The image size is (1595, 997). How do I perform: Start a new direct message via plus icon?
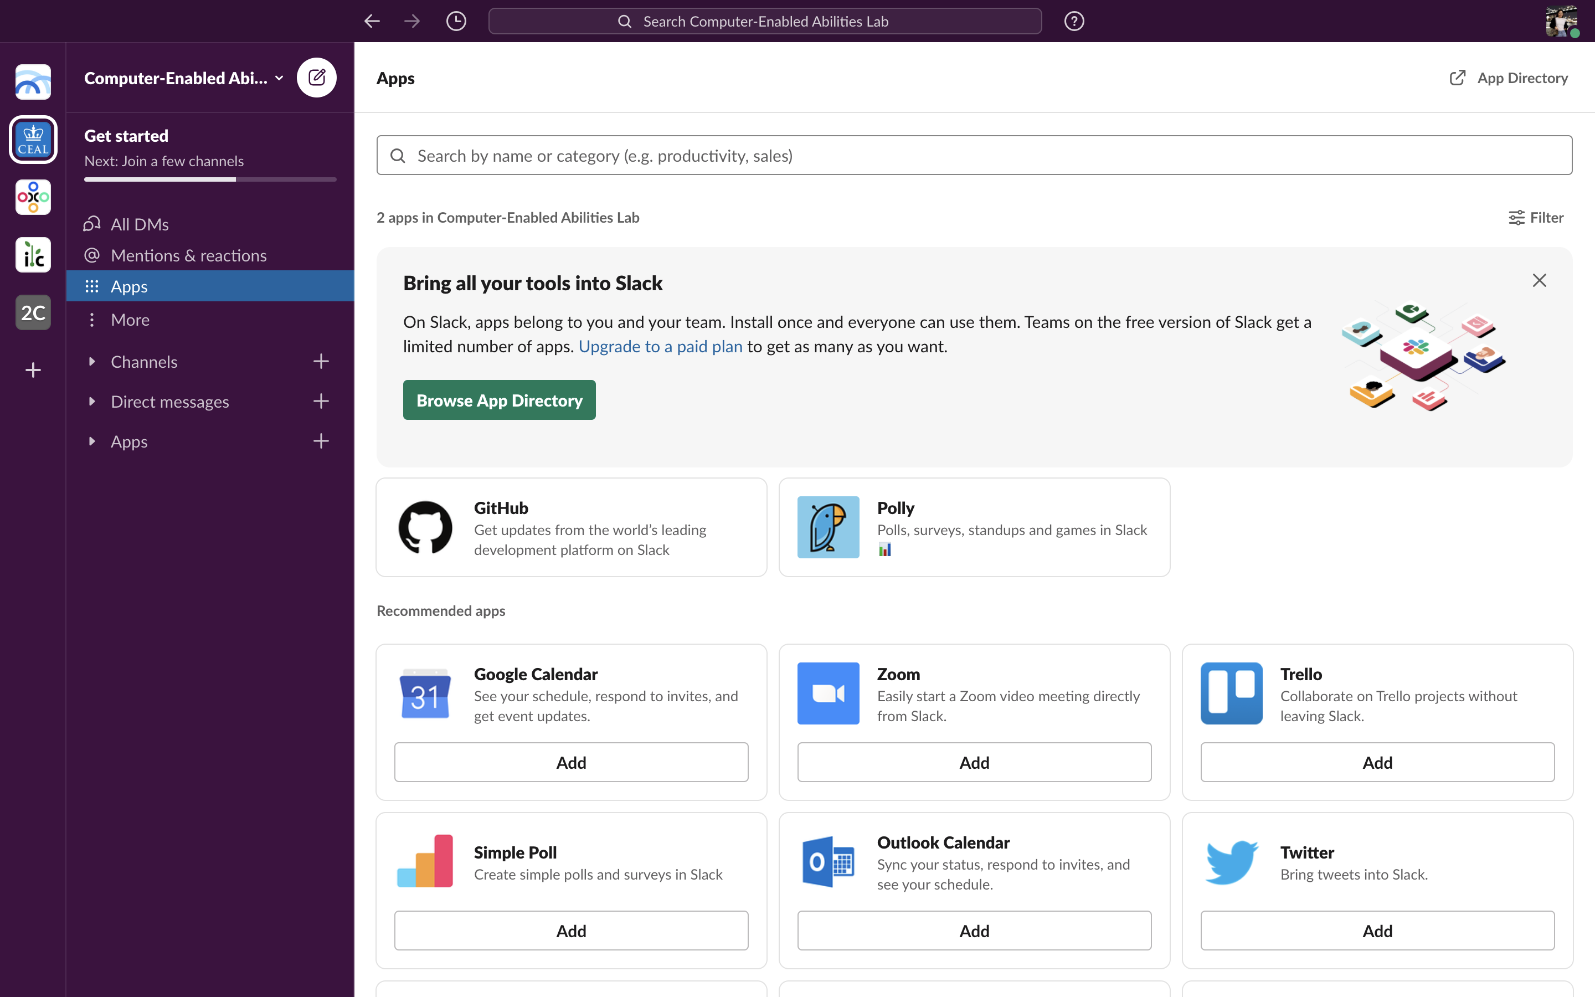click(x=321, y=401)
